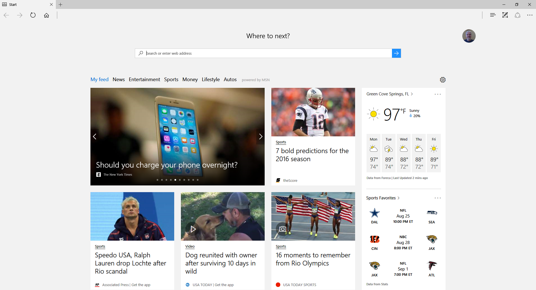Refresh the Start page
This screenshot has height=290, width=536.
(x=33, y=15)
